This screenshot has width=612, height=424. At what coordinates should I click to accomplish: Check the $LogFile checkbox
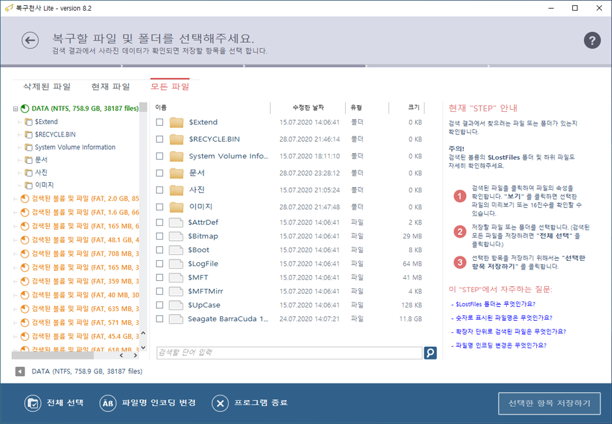click(159, 264)
